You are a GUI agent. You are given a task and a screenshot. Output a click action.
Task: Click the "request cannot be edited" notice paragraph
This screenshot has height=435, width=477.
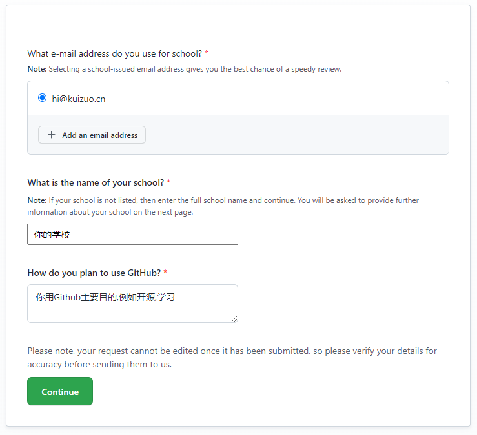click(232, 358)
